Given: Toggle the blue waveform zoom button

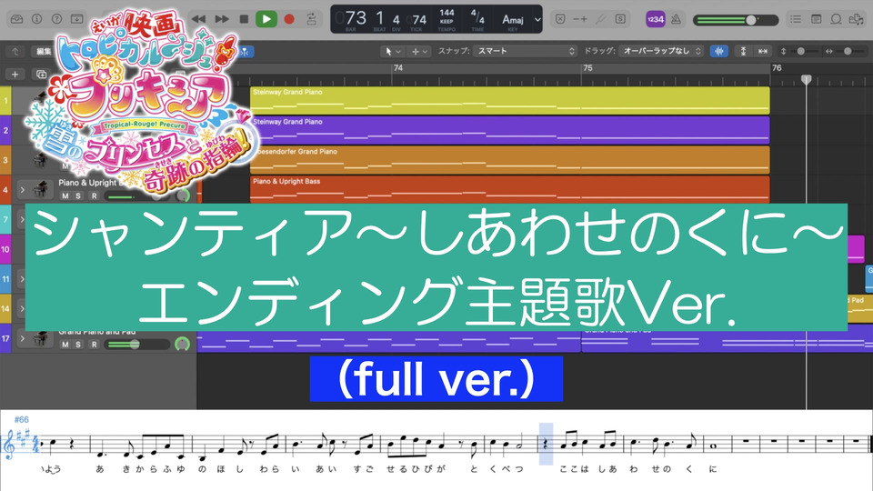Looking at the screenshot, I should pos(719,51).
